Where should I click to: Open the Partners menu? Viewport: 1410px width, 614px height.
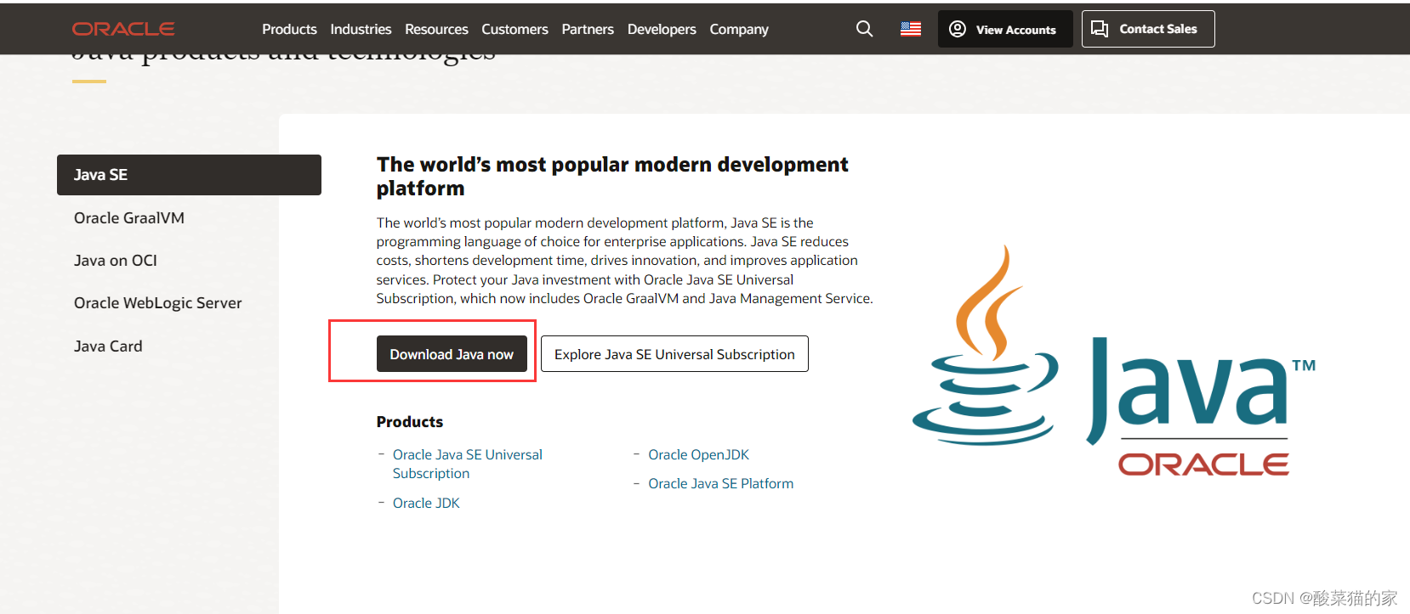click(x=588, y=29)
